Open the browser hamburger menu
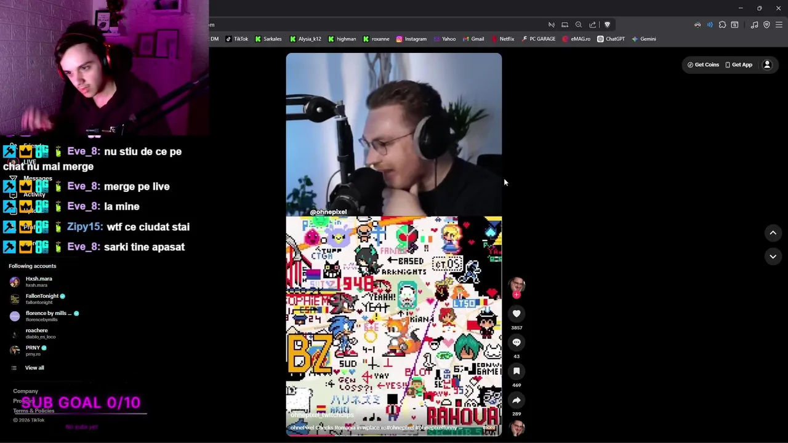Viewport: 788px width, 443px height. [779, 25]
